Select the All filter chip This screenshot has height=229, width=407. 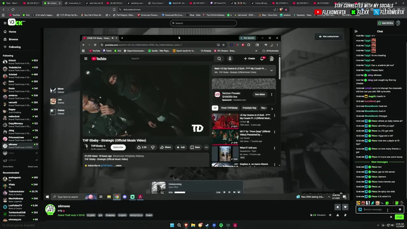point(215,108)
